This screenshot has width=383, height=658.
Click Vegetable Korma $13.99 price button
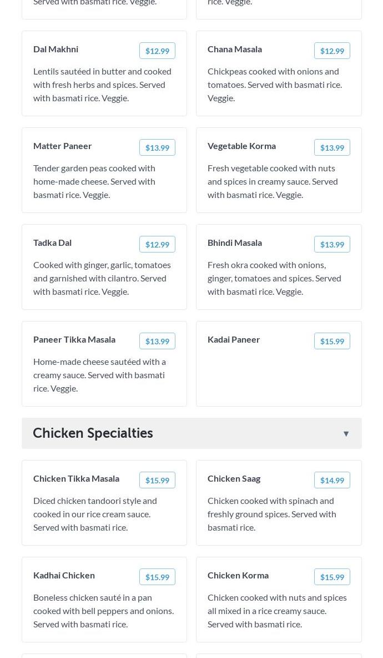pyautogui.click(x=332, y=147)
